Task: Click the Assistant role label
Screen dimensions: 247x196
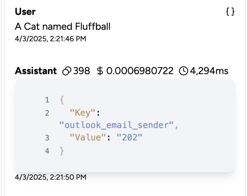Action: point(36,71)
